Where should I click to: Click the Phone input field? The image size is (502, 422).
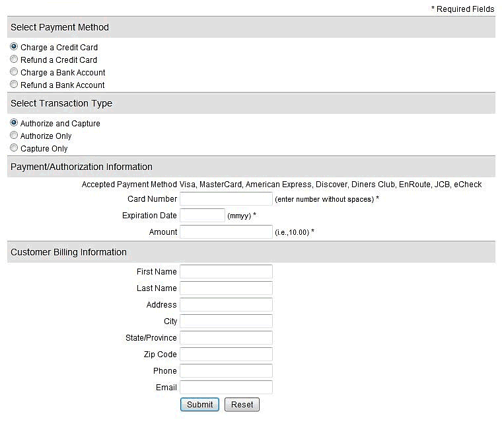(x=226, y=370)
